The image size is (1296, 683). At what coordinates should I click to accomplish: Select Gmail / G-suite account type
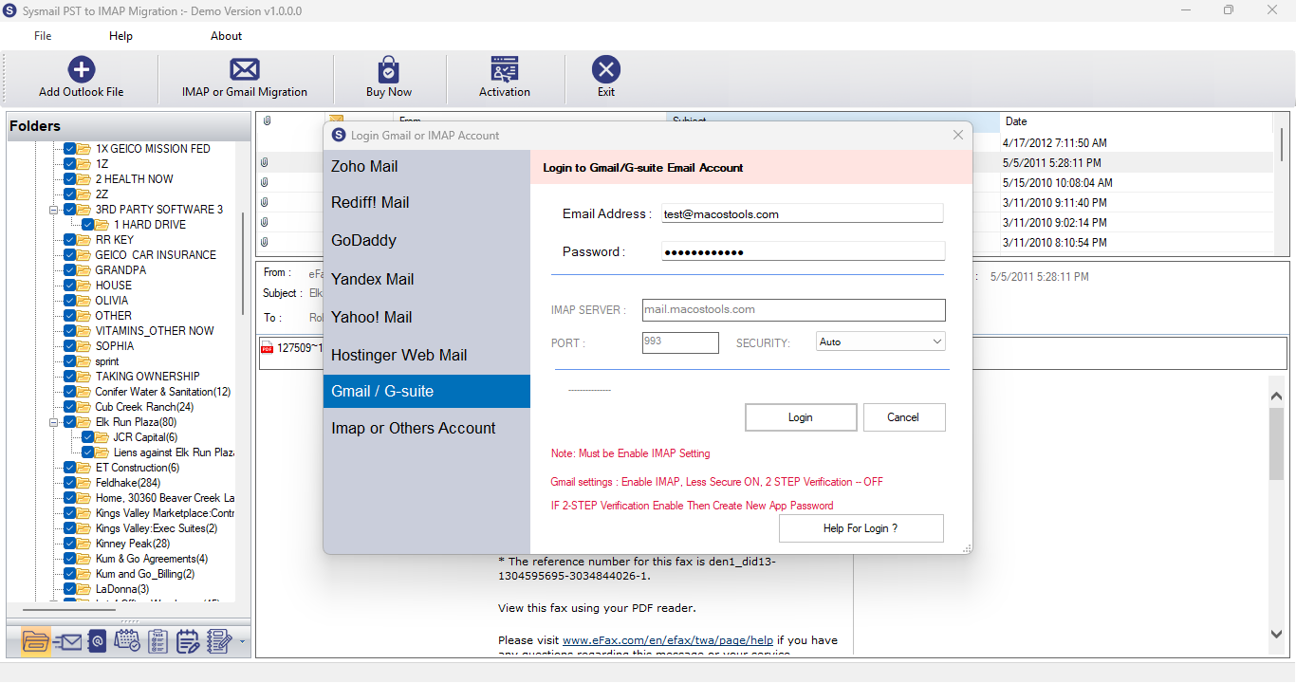427,391
